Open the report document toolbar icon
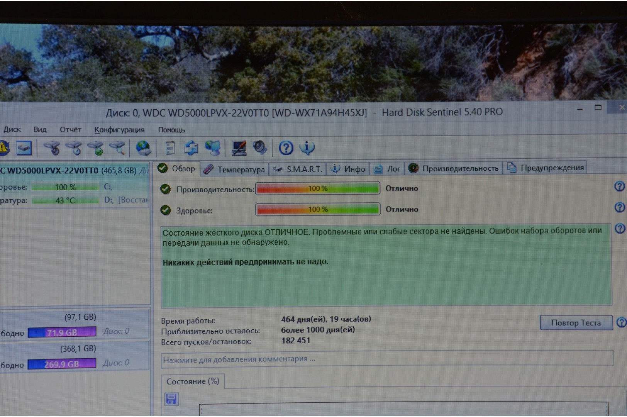Screen dimensions: 627x417 point(170,148)
